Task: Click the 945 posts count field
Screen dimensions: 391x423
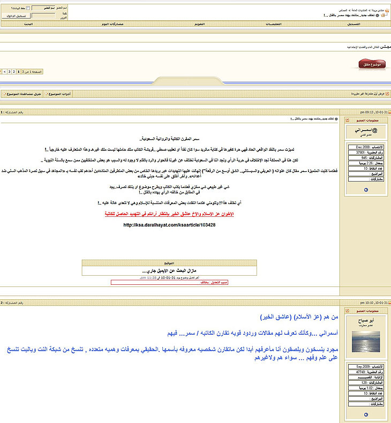Action: point(366,158)
